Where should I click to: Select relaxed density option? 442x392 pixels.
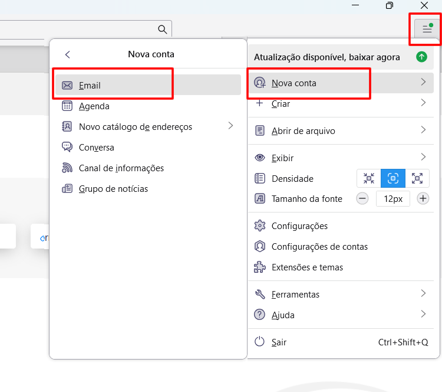(417, 178)
